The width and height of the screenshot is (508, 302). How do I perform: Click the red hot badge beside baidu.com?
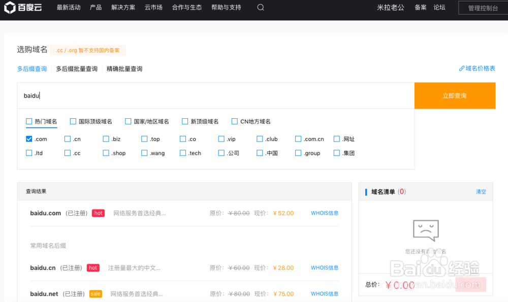98,213
